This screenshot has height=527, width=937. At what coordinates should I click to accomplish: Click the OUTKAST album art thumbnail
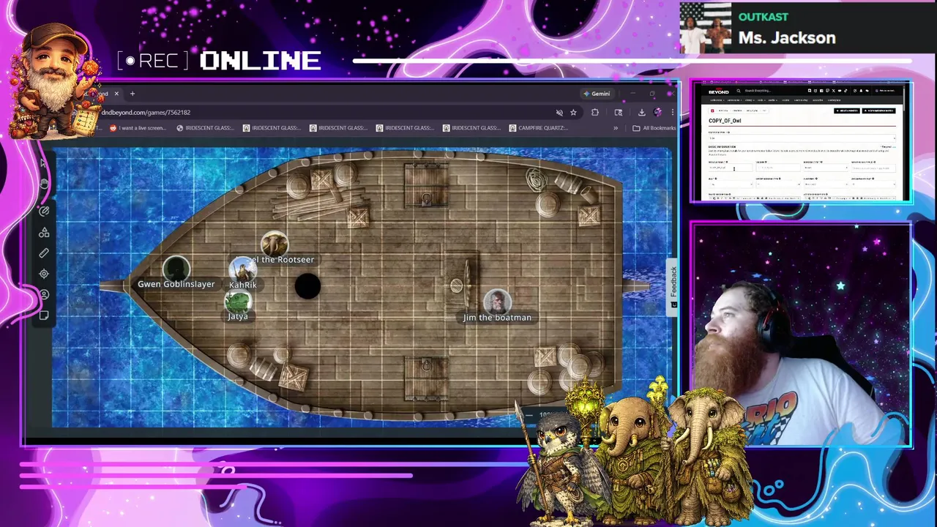(x=706, y=28)
